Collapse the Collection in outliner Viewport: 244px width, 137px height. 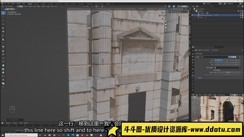[194, 11]
